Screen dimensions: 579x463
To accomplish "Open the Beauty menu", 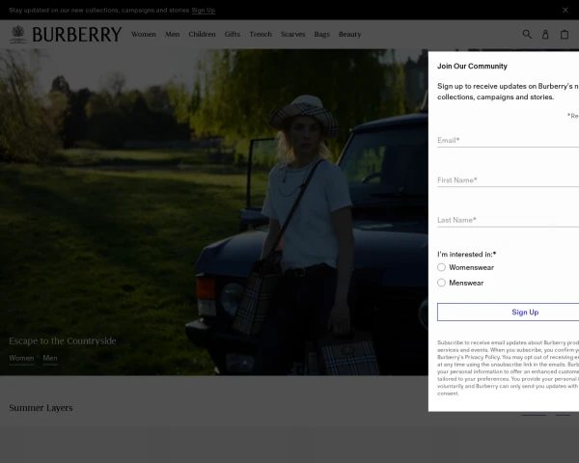I will pyautogui.click(x=349, y=35).
